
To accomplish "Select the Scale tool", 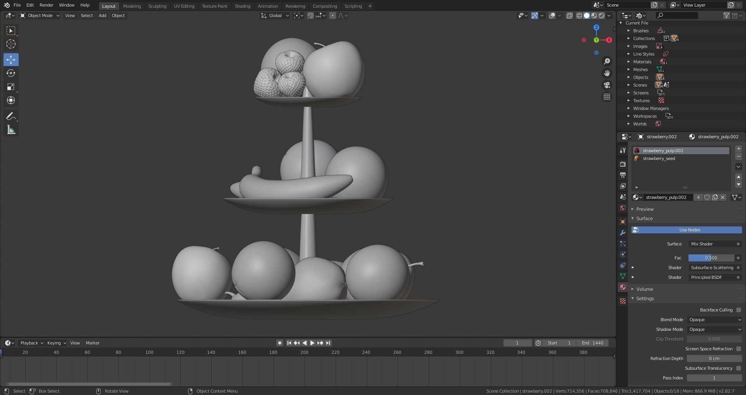I will pos(11,87).
